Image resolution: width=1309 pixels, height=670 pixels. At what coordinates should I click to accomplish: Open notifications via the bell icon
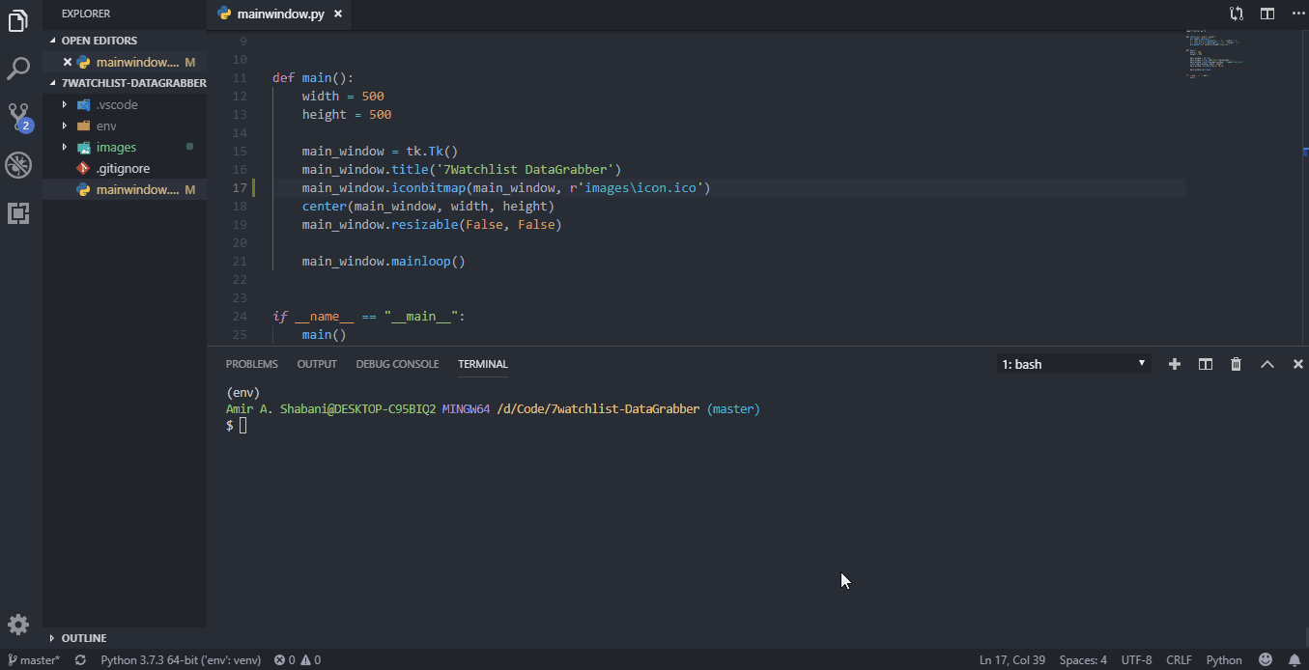[1295, 659]
